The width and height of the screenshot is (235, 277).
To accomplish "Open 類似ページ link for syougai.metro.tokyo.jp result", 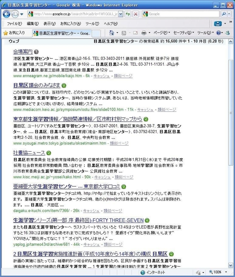I will click(x=119, y=143).
